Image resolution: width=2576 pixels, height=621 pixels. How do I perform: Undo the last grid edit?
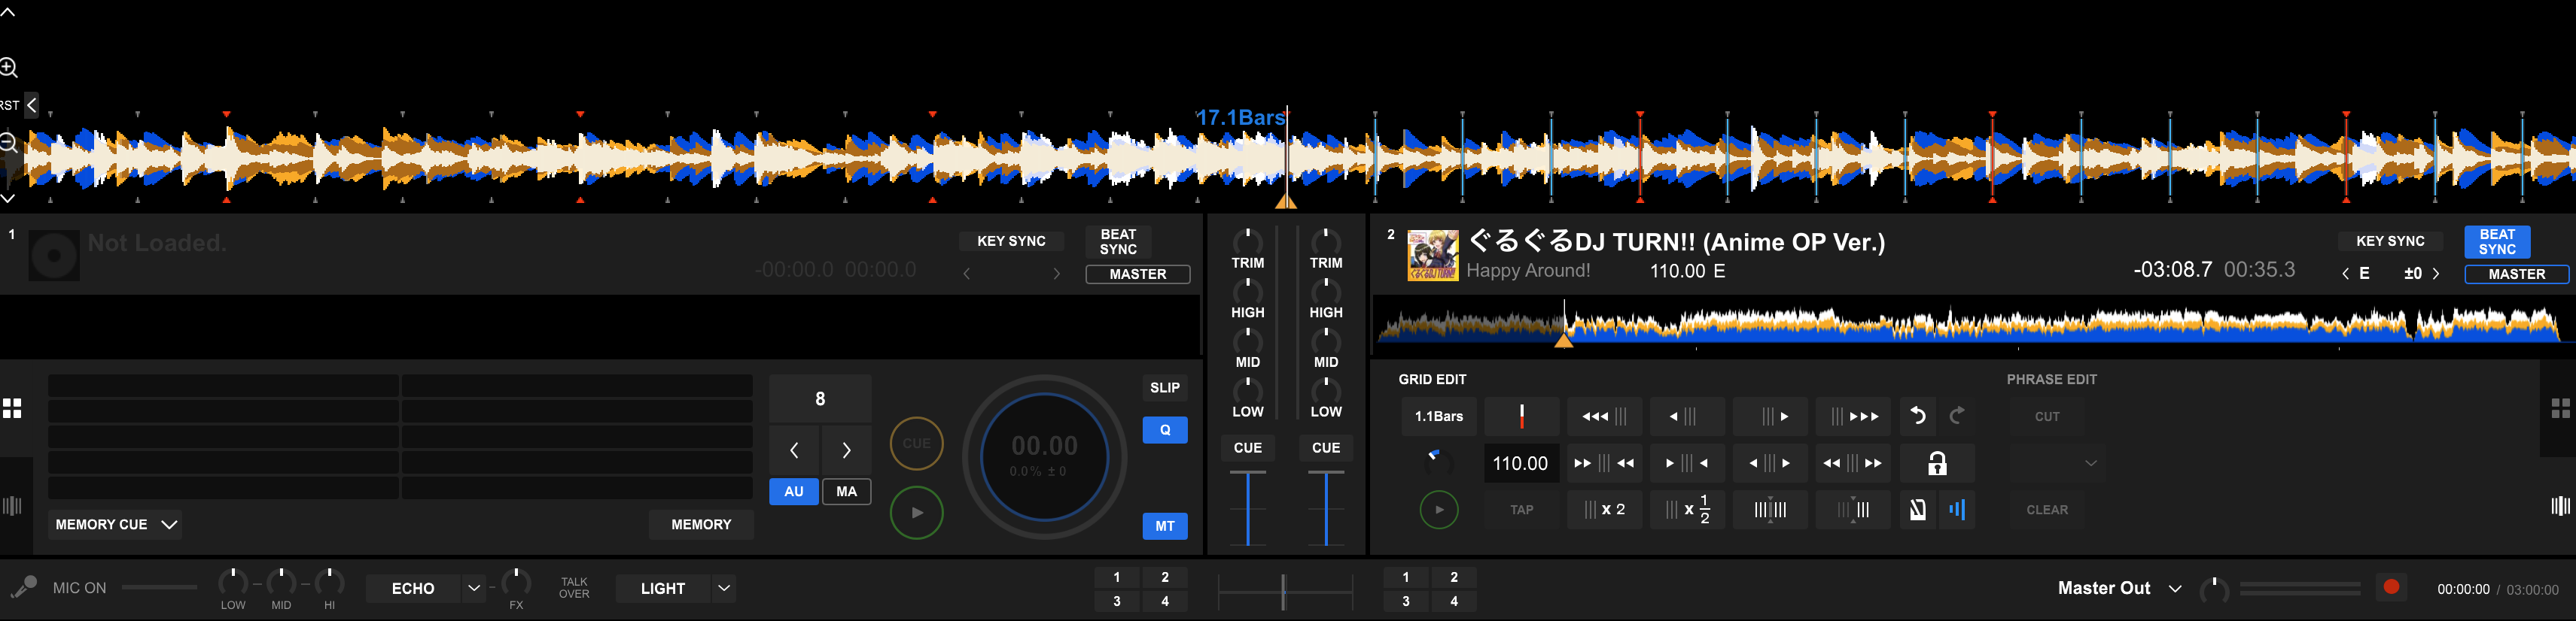1917,415
